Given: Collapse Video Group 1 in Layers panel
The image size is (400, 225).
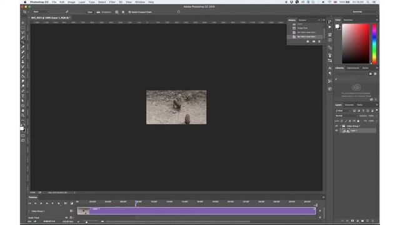Looking at the screenshot, I should pos(341,126).
